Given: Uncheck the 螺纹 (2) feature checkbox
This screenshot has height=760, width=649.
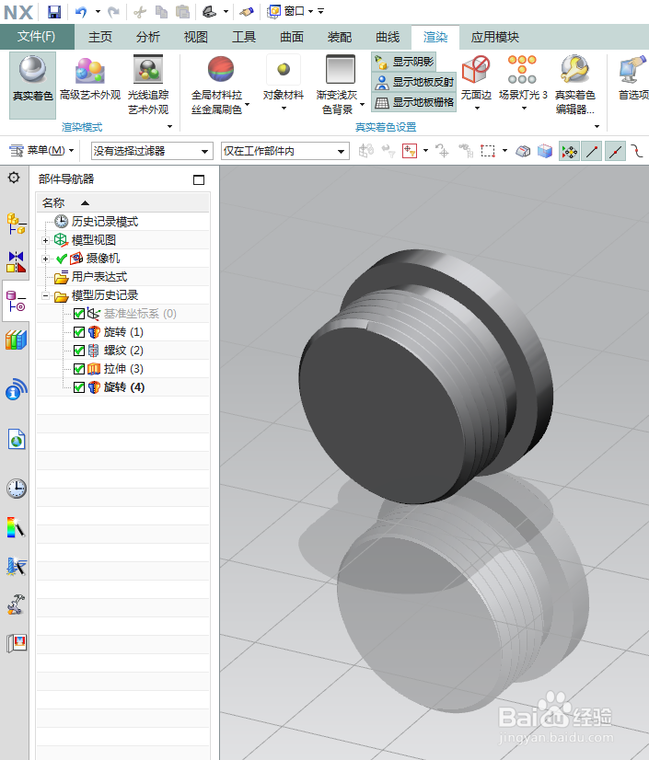Looking at the screenshot, I should point(79,351).
